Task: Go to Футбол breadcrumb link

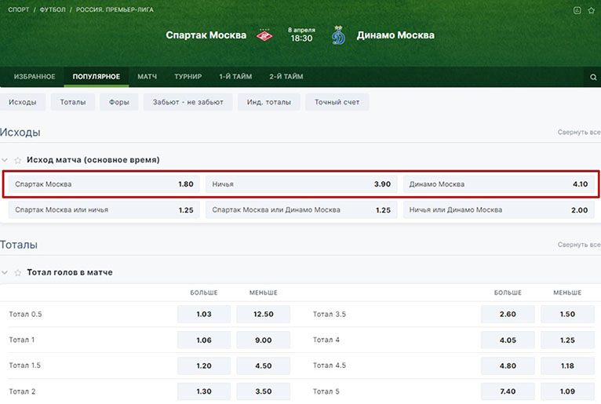Action: (53, 10)
